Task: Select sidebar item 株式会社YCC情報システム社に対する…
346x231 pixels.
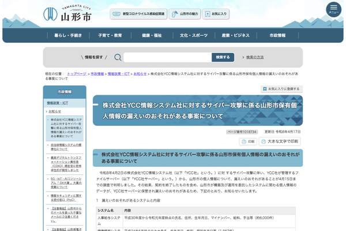Action: (66, 128)
